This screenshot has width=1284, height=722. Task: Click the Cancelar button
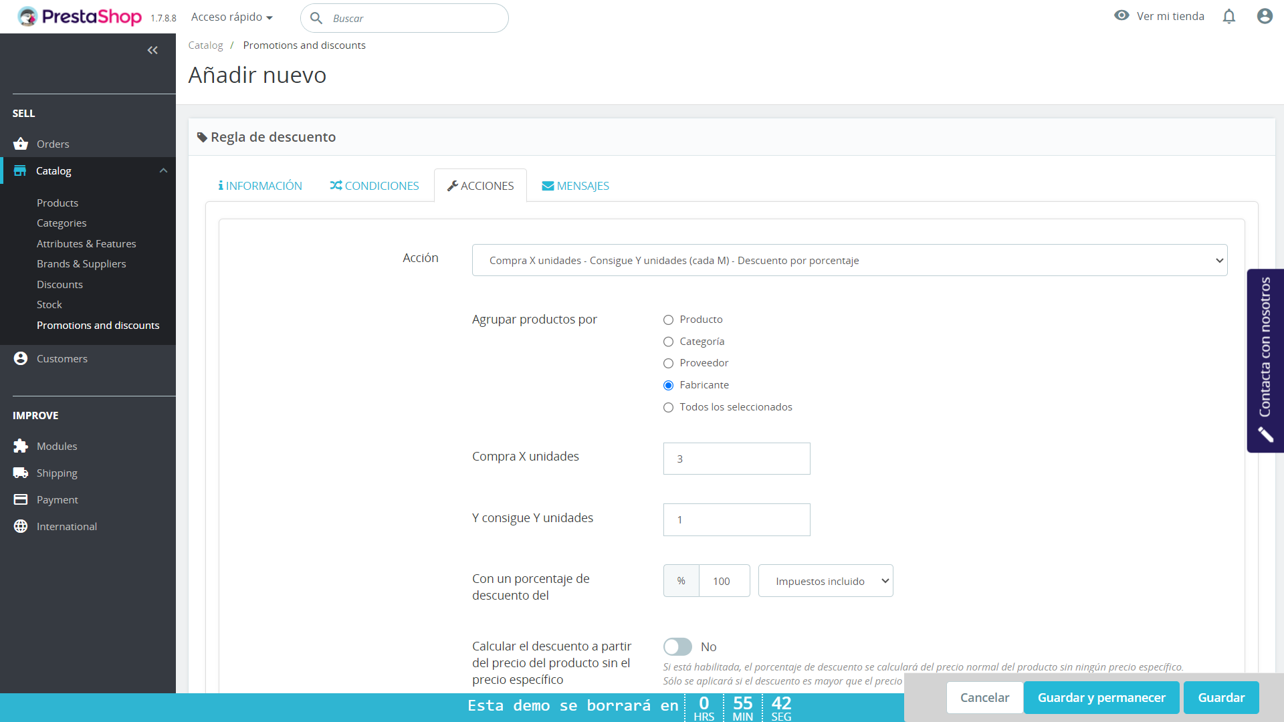(984, 697)
